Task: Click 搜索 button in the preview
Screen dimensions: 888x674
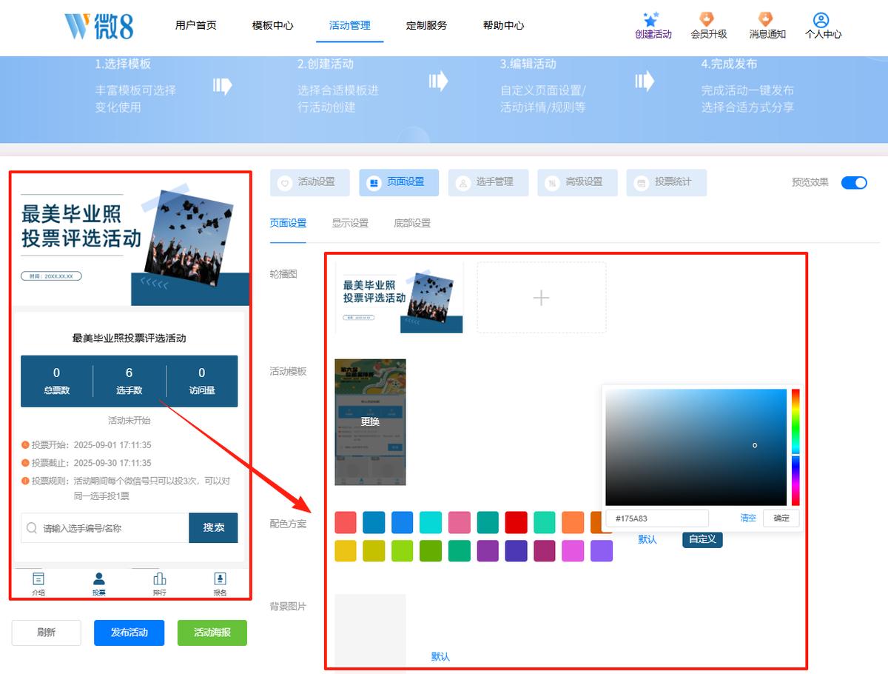Action: [214, 528]
